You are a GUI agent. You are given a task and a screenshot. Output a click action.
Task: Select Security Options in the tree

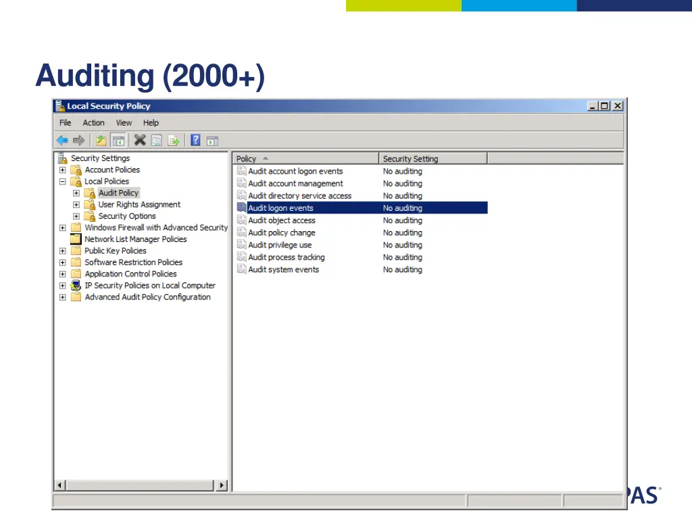(127, 216)
